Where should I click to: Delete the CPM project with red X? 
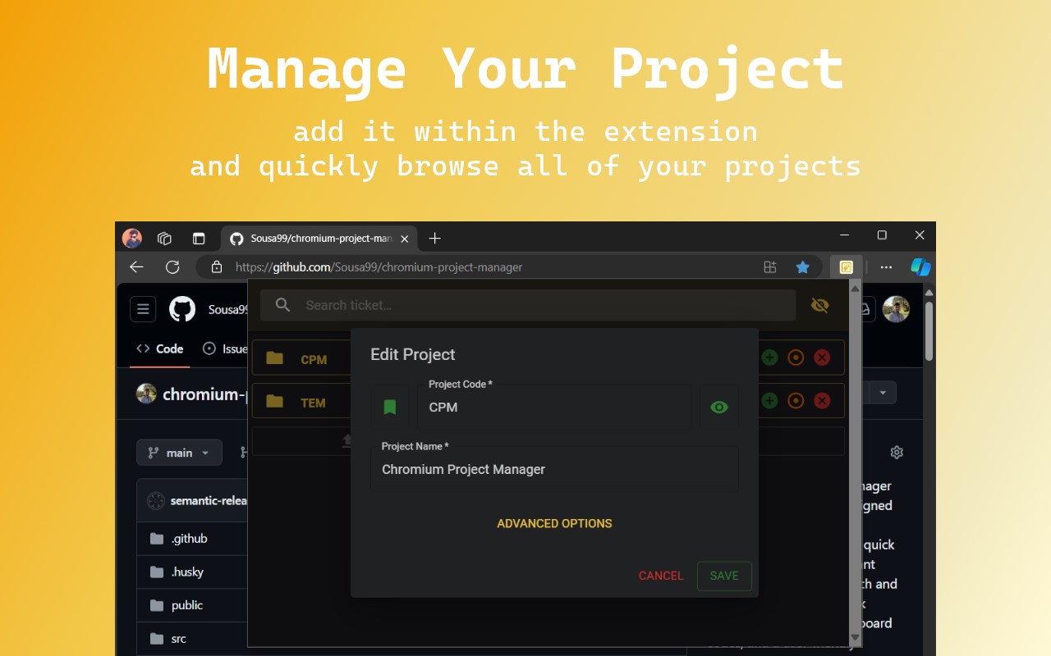(x=822, y=358)
